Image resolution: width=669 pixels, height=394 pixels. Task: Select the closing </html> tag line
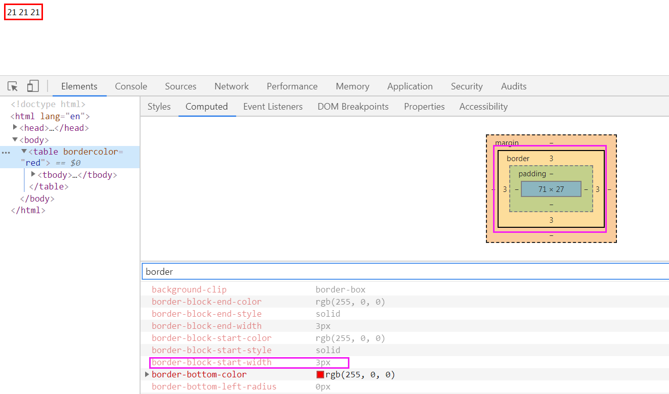tap(28, 210)
